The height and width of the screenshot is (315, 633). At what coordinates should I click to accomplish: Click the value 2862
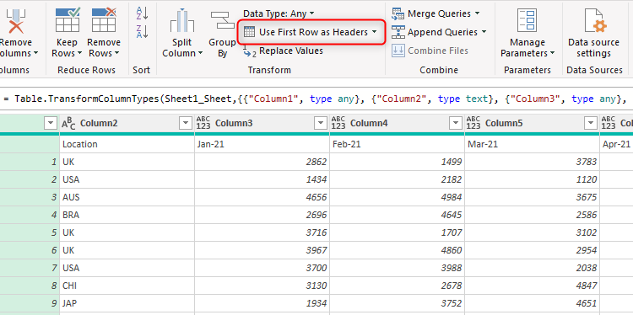(x=316, y=162)
